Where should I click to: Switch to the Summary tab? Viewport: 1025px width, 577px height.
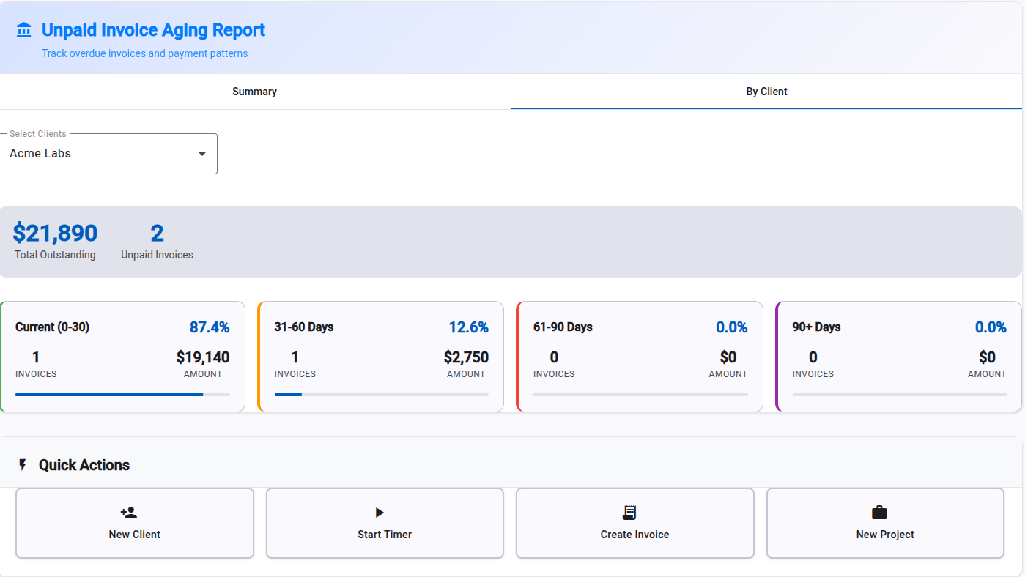(x=255, y=92)
